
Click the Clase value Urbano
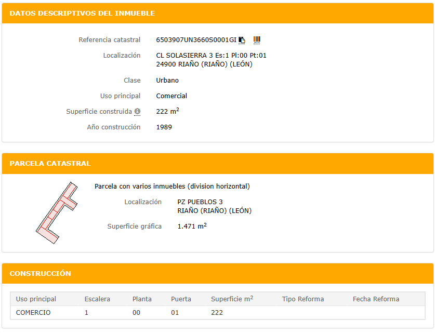(167, 81)
